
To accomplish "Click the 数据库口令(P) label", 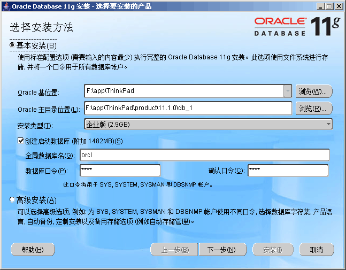I will point(47,171).
